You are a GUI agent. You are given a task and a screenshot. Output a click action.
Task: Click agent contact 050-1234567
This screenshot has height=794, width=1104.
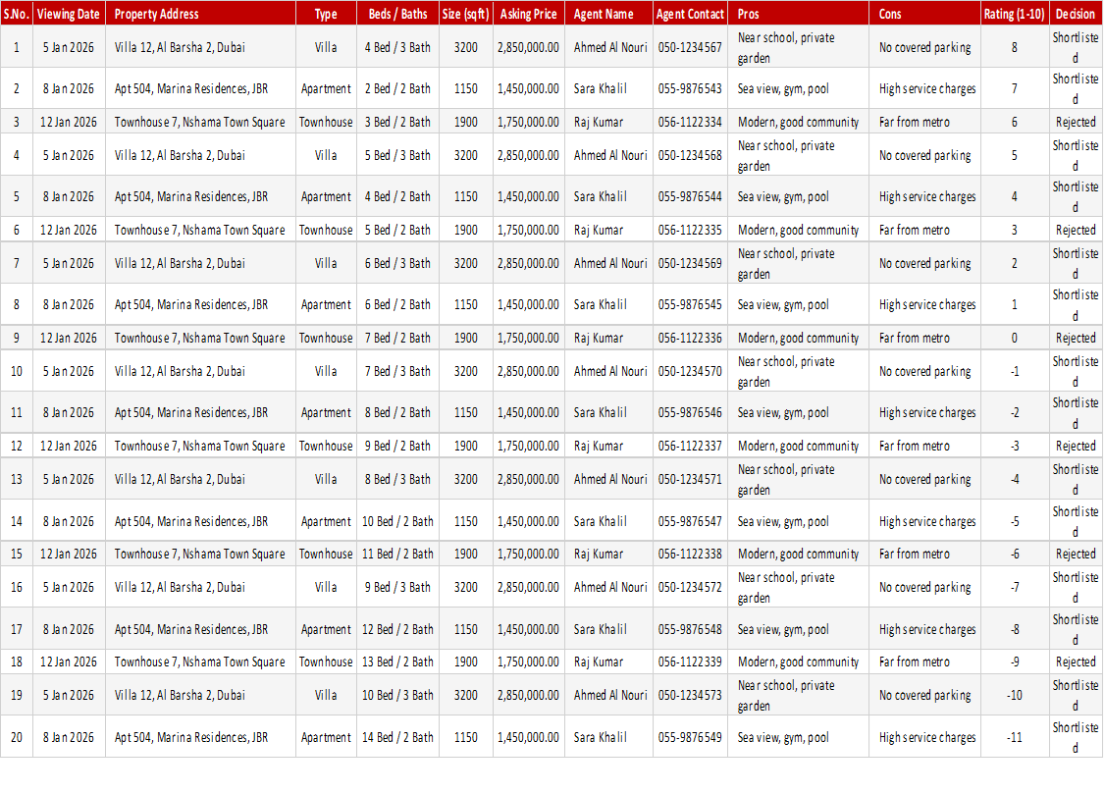[690, 47]
